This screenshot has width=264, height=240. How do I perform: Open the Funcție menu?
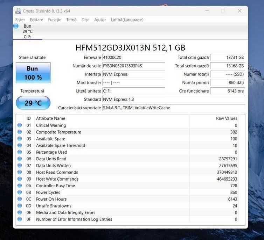[x=55, y=20]
